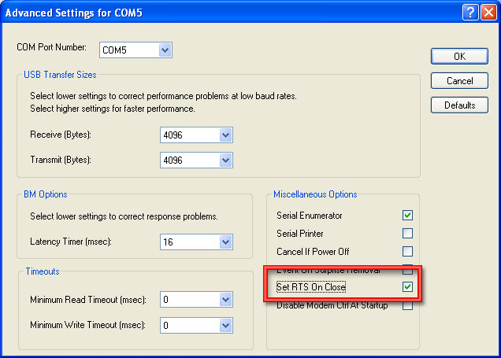The height and width of the screenshot is (358, 501).
Task: Enable the Serial Printer checkbox
Action: coord(407,233)
